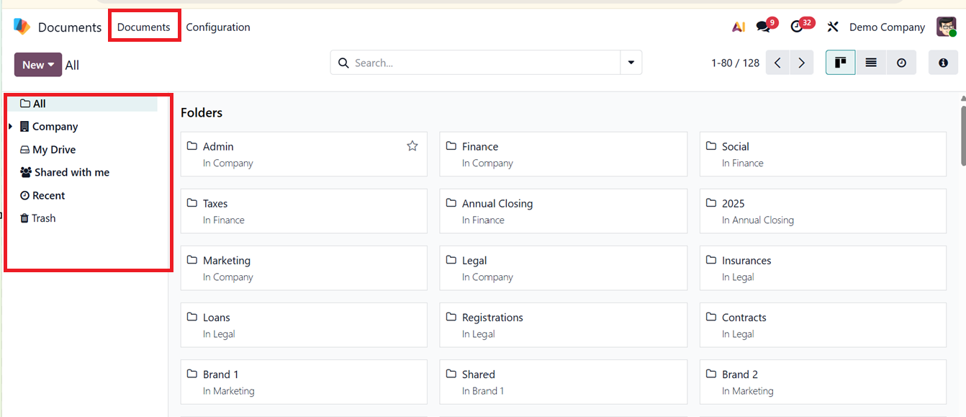Open the AI assistant icon
Screen dimensions: 966x417
click(x=739, y=27)
